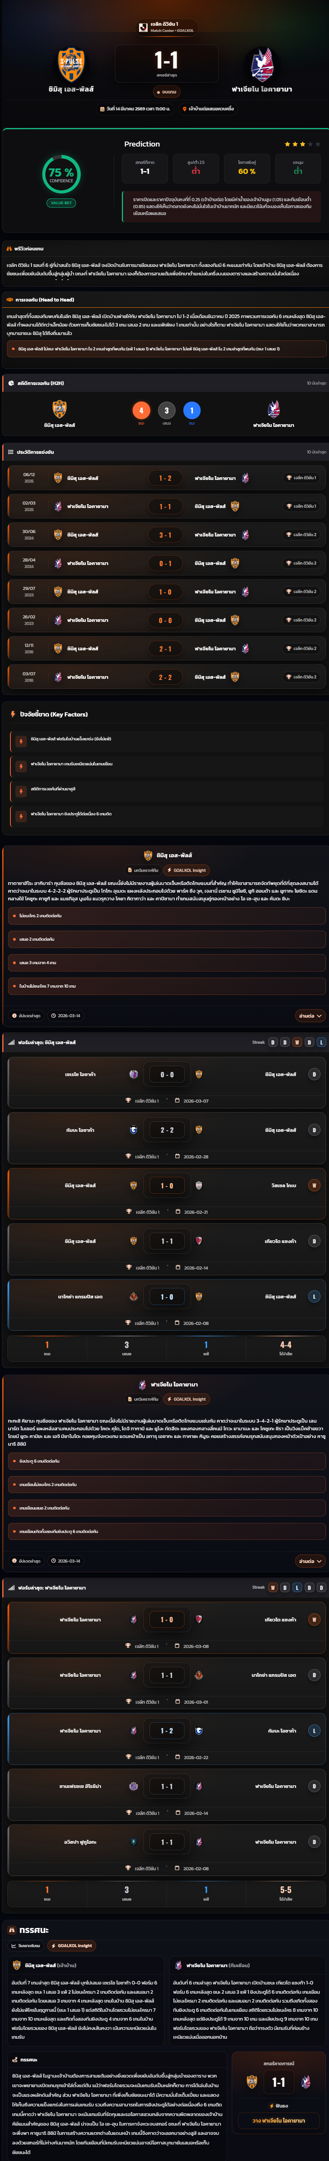329x2161 pixels.
Task: Click the Shimizu S-Pulse crest in the match header
Action: [x=70, y=65]
